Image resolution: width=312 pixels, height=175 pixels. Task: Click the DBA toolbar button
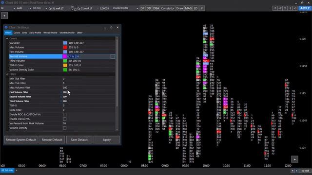(x=156, y=8)
